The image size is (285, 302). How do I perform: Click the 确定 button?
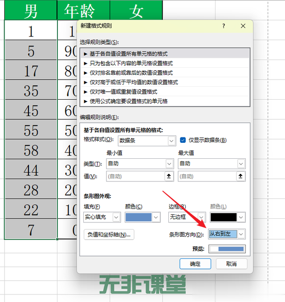(x=195, y=264)
